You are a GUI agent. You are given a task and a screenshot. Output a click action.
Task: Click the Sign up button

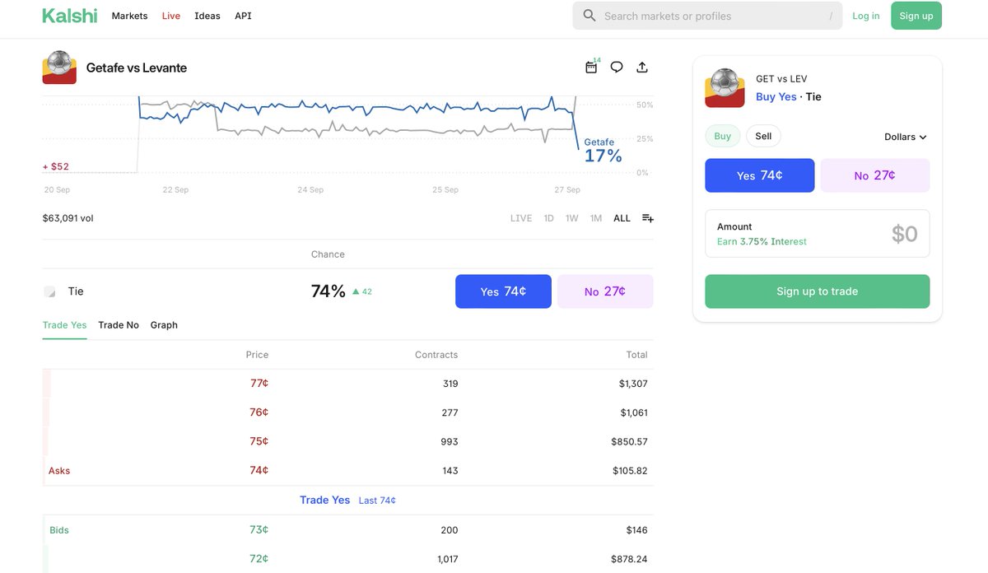[x=916, y=16]
